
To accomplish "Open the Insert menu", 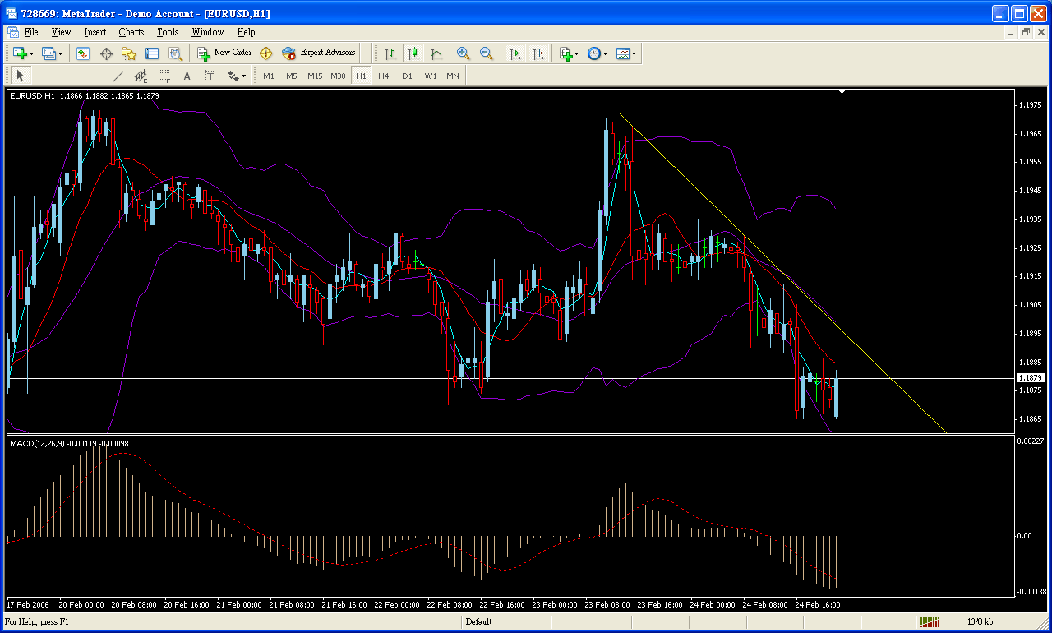I will point(95,32).
